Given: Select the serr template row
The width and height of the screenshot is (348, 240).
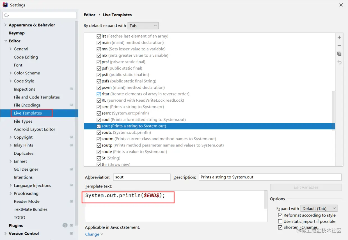Looking at the screenshot, I should tap(209, 107).
